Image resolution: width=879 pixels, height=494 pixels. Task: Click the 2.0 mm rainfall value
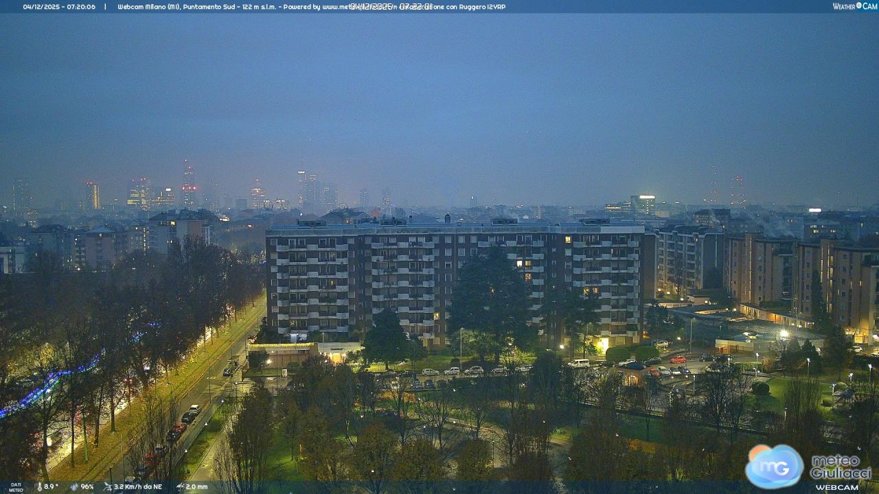pyautogui.click(x=196, y=486)
